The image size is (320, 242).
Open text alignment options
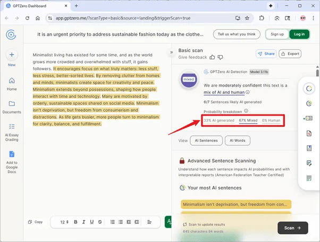(149, 222)
